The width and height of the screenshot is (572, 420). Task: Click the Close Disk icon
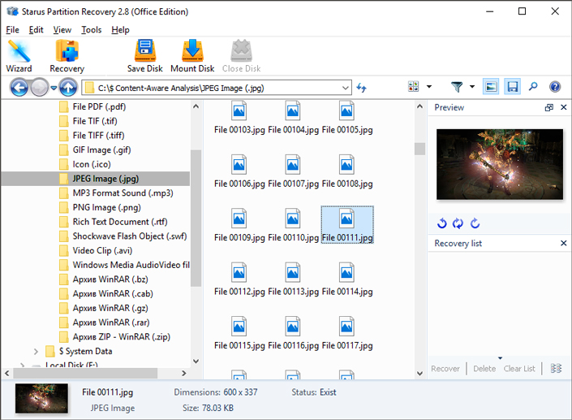241,56
